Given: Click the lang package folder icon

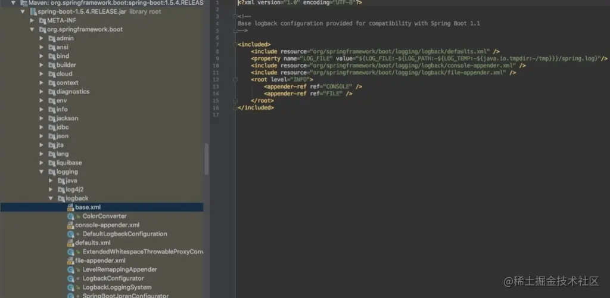Looking at the screenshot, I should point(52,154).
